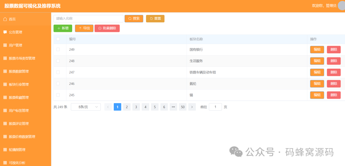Screen dimensions: 345x166
Task: Delete the 国有银行 row
Action: point(334,49)
